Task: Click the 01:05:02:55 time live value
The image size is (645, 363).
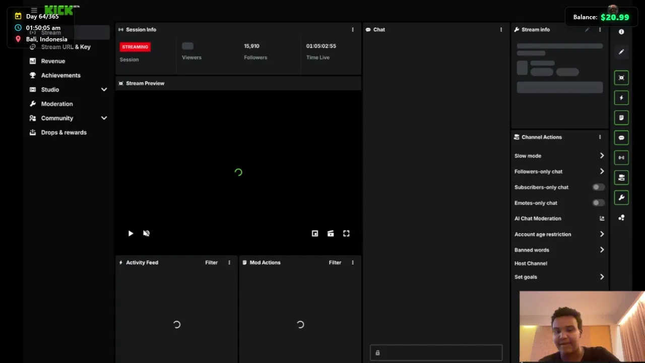Action: [321, 46]
